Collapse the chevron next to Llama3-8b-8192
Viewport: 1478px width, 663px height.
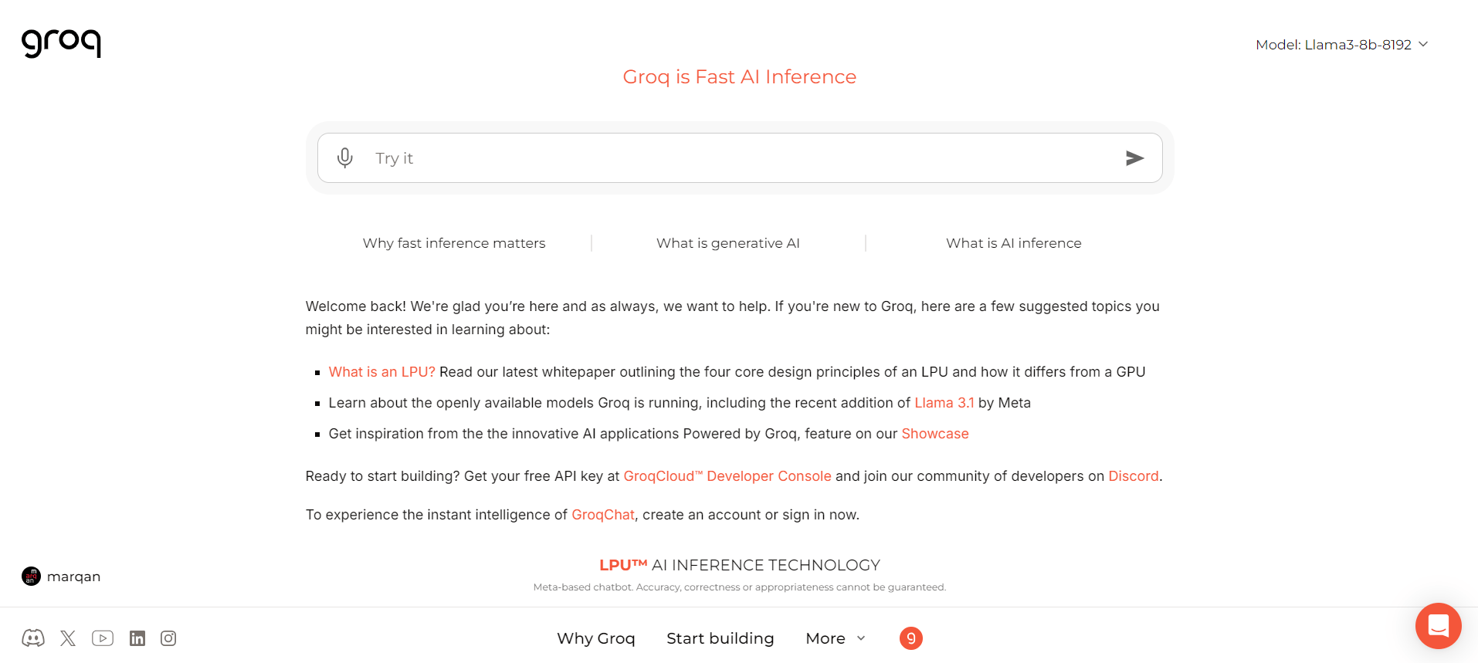pos(1423,44)
